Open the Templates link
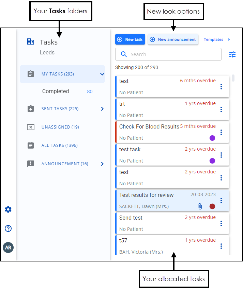 [213, 39]
